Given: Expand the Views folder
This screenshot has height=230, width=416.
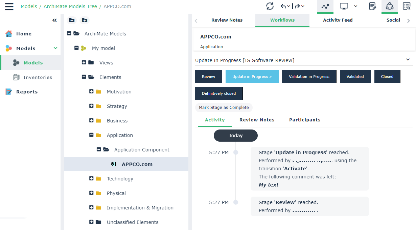Looking at the screenshot, I should tap(84, 62).
